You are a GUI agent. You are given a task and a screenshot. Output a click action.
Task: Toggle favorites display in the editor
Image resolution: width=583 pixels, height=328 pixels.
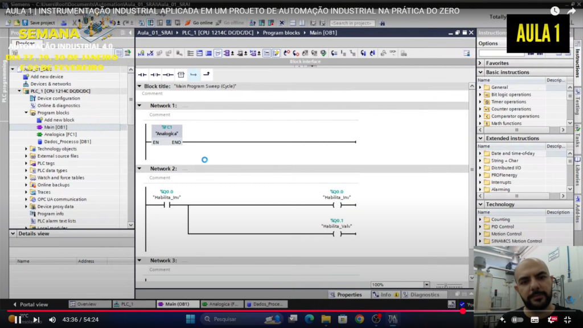(x=276, y=54)
